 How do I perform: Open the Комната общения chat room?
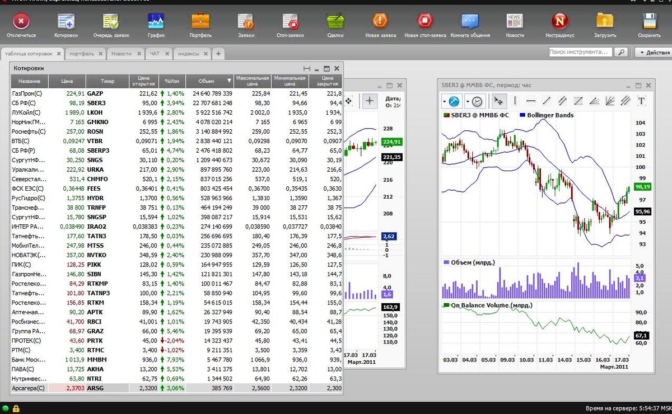pos(470,21)
